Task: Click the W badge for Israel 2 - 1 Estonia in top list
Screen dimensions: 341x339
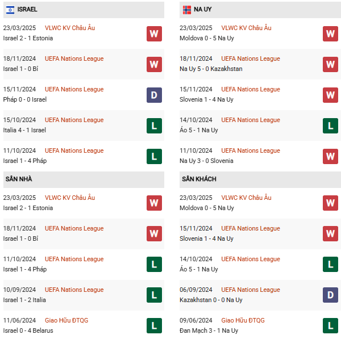Action: pyautogui.click(x=154, y=34)
